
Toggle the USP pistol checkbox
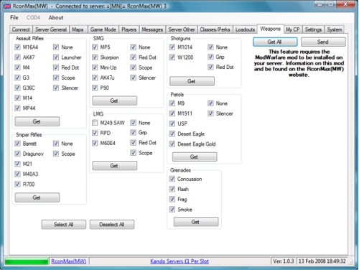[172, 124]
